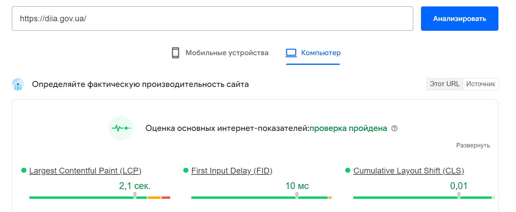Select the mobile device icon
Viewport: 516px width, 212px height.
coord(175,53)
